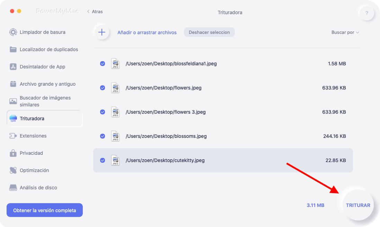
Task: Click the red close window button
Action: coord(12,11)
